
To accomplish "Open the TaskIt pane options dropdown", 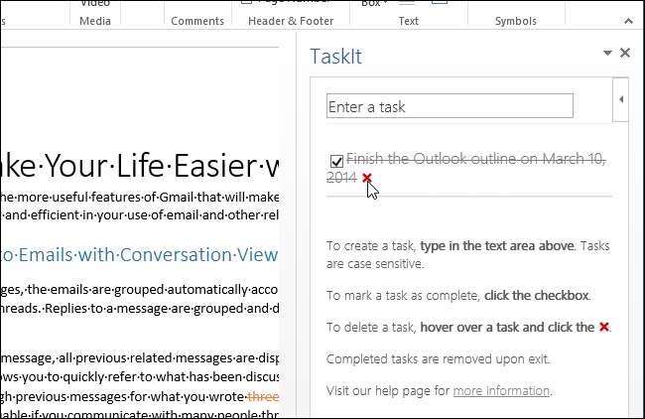I will [x=607, y=54].
